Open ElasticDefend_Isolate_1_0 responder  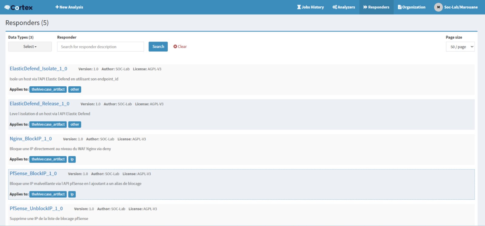pos(38,69)
